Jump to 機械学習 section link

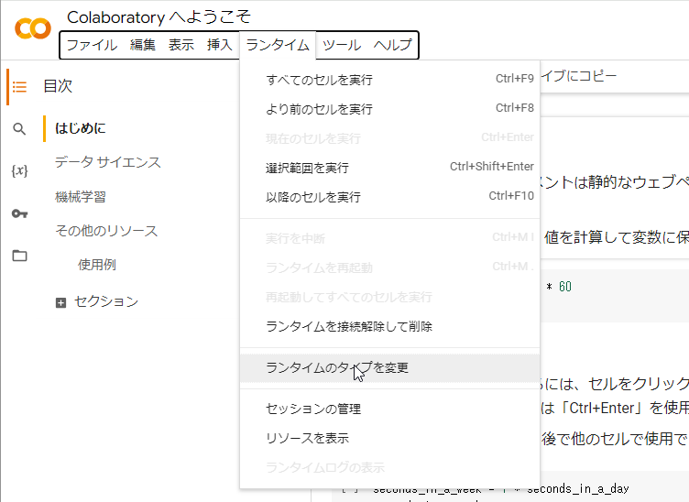(x=81, y=197)
